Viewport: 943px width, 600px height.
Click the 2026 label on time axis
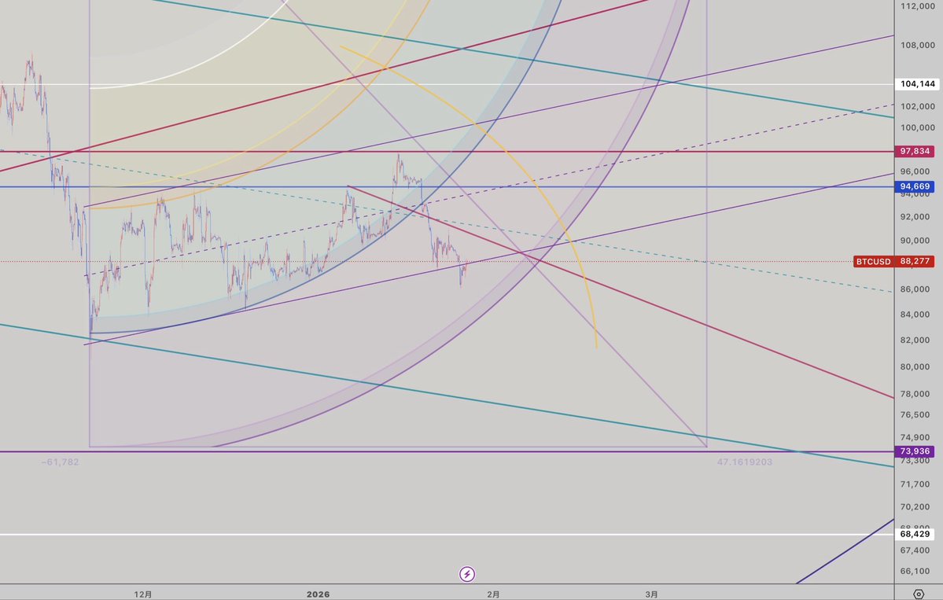319,594
